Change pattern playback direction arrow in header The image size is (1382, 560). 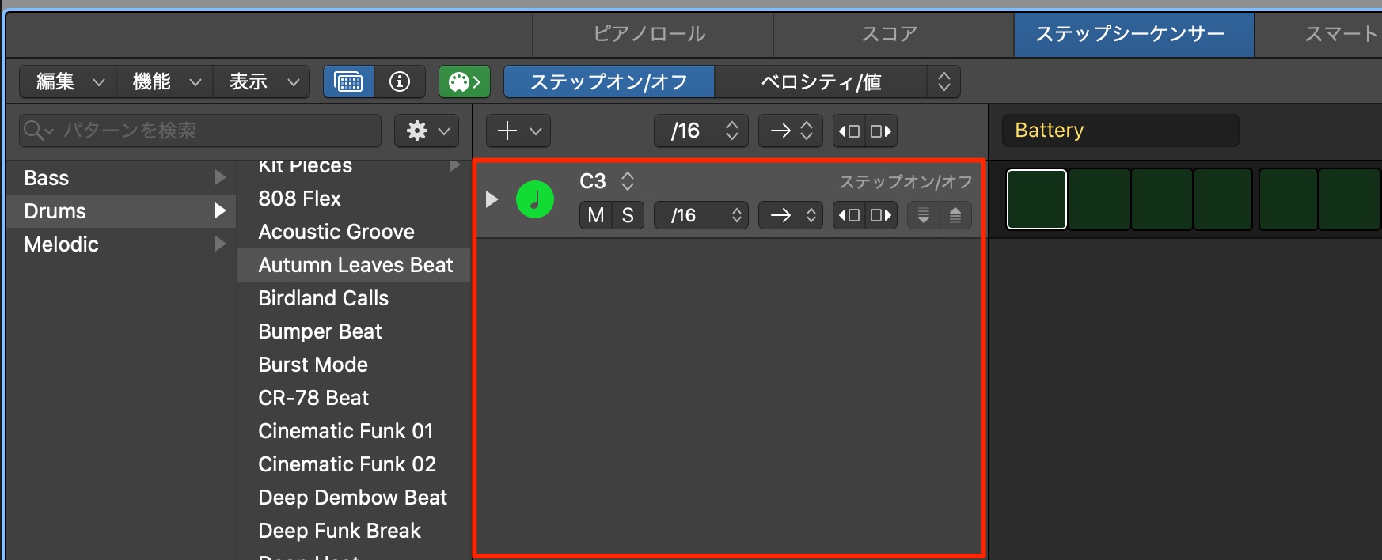click(x=791, y=131)
